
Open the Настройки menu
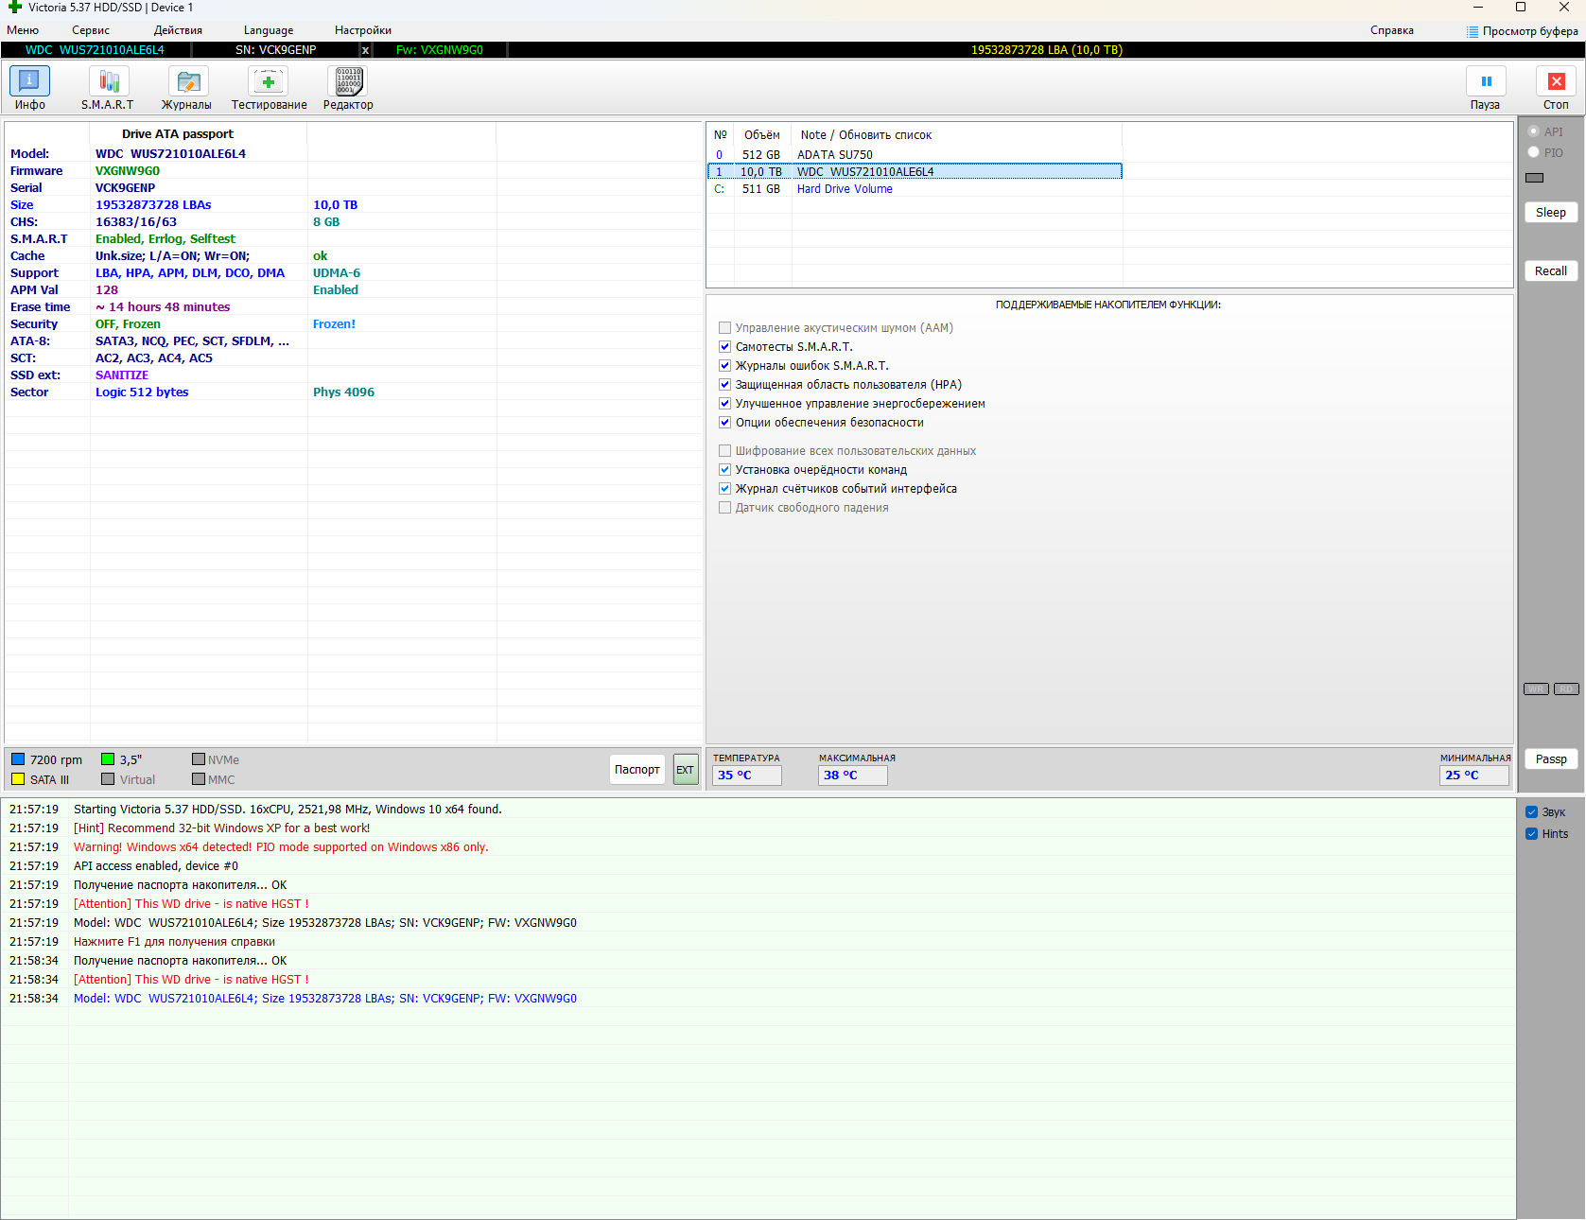pos(363,30)
